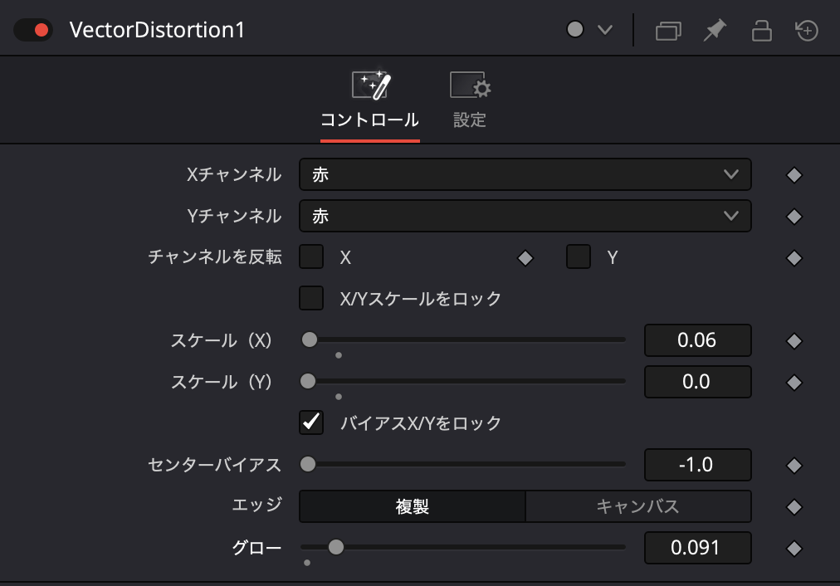This screenshot has height=586, width=840.
Task: Switch to the コントロール tab
Action: click(x=369, y=105)
